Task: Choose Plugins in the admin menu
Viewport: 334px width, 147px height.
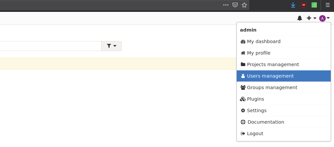Action: tap(284, 99)
